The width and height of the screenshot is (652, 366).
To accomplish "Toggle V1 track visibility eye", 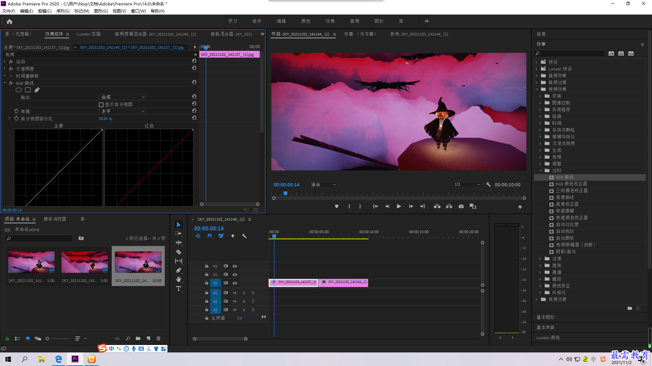I will (x=235, y=283).
